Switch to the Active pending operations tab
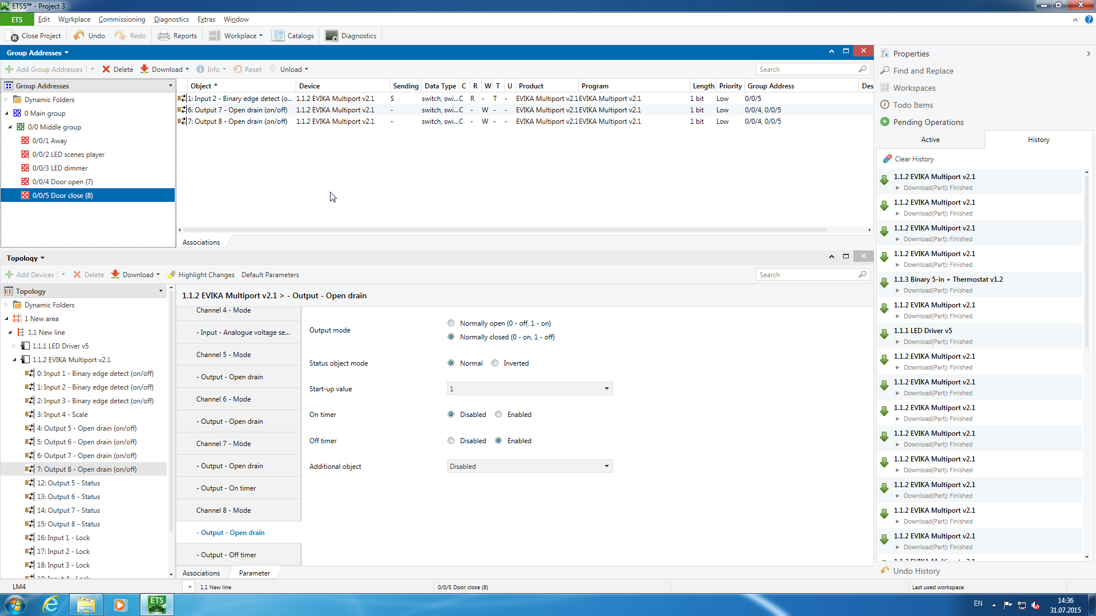 (x=930, y=139)
